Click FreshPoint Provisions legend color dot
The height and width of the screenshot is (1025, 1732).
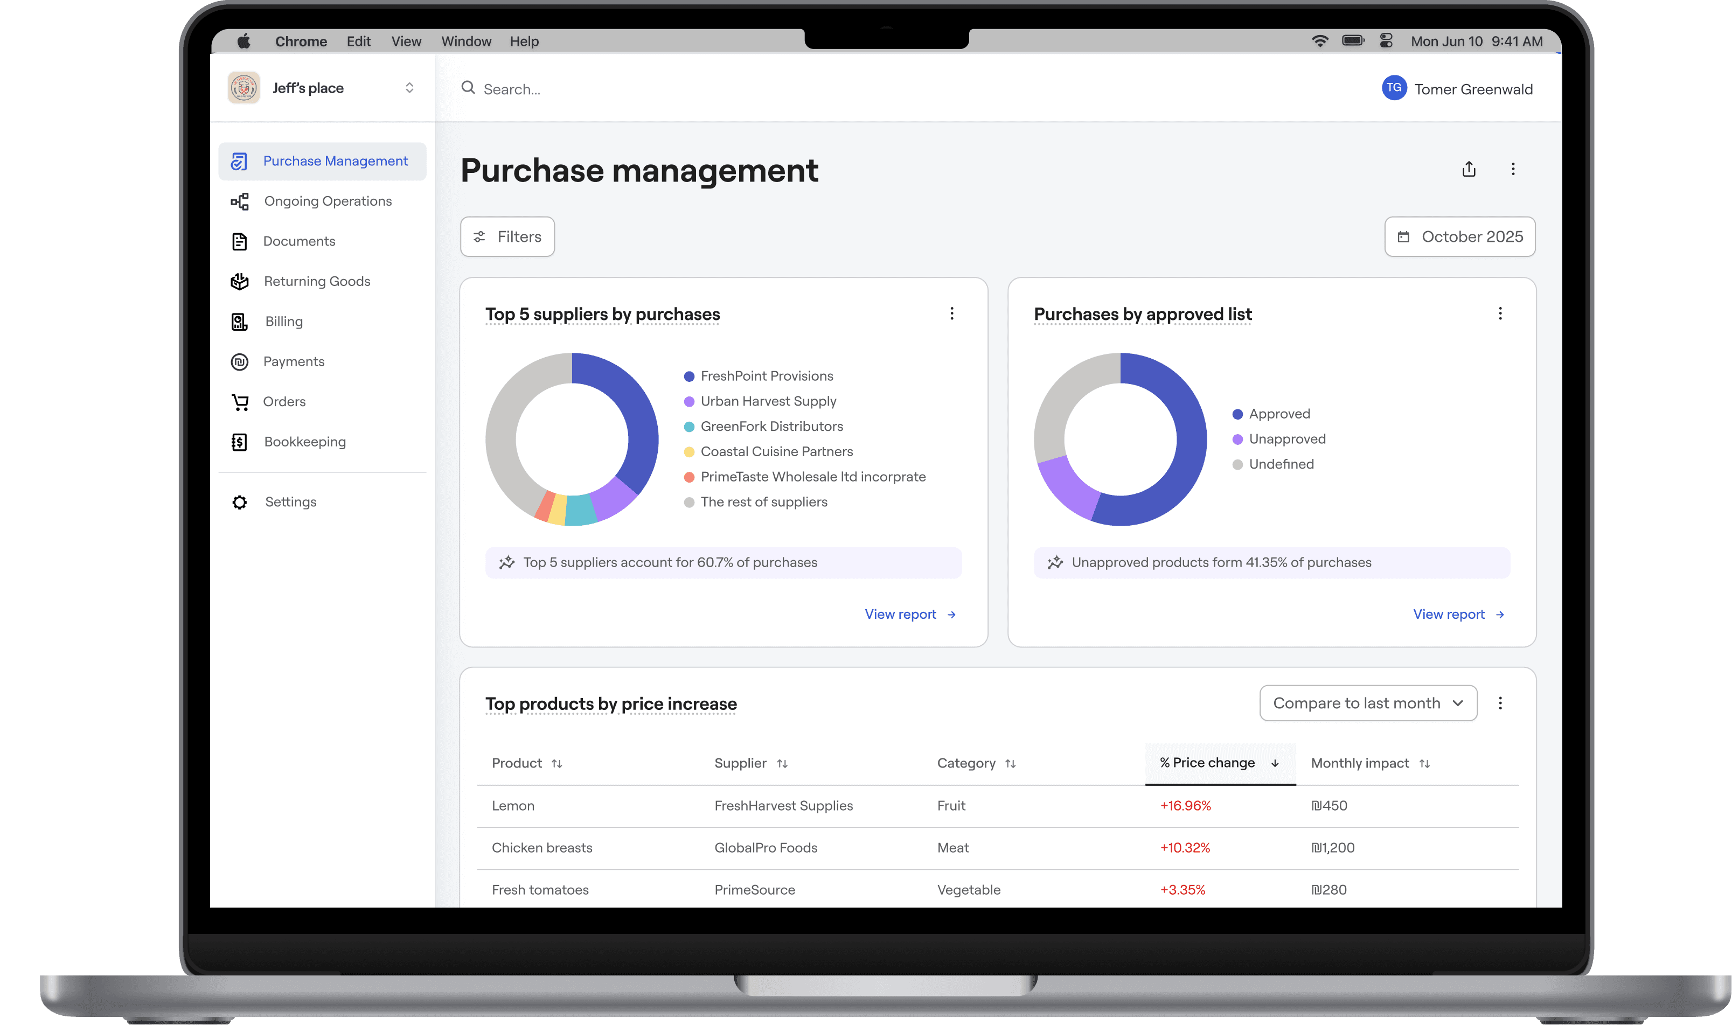(x=689, y=376)
